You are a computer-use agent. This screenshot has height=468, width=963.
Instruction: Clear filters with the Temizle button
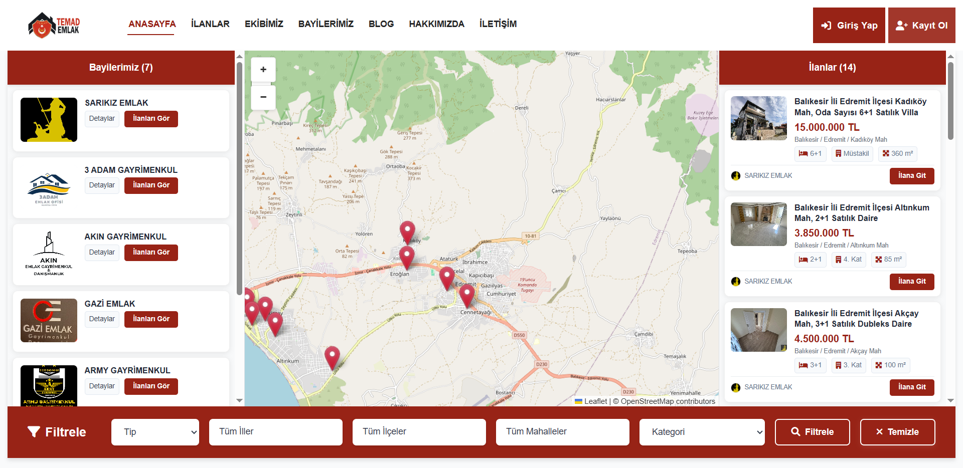click(x=897, y=432)
